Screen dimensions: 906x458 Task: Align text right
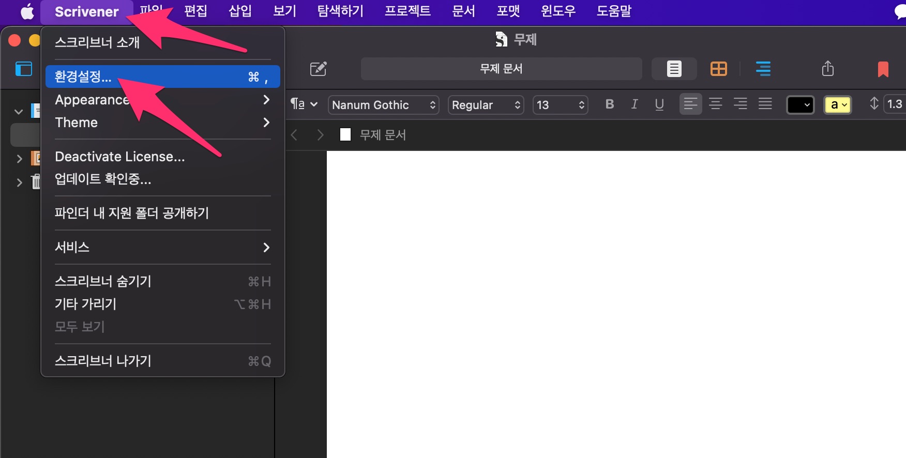tap(740, 104)
